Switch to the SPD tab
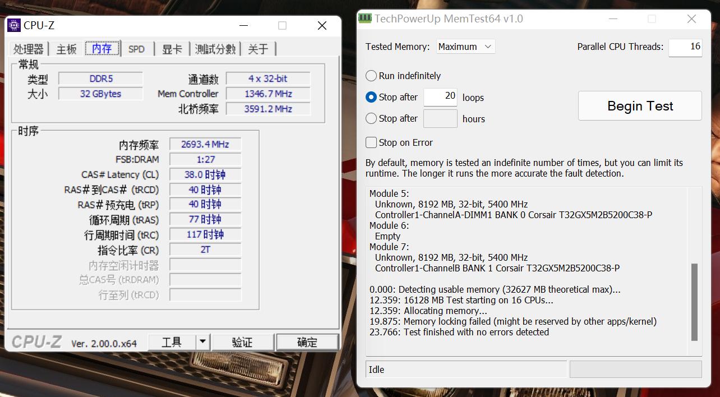 pyautogui.click(x=137, y=49)
